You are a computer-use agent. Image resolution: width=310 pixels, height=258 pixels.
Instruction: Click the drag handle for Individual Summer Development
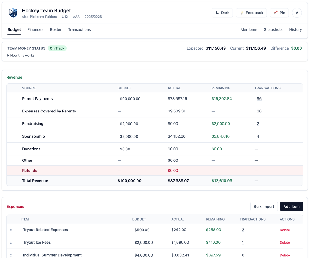click(11, 255)
